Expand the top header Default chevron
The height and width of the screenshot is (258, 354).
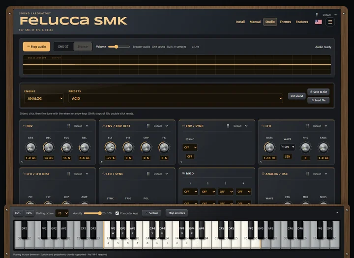335,15
